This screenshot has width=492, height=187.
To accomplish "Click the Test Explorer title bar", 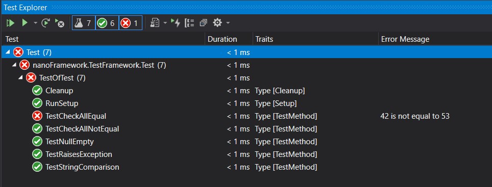I will pos(246,7).
